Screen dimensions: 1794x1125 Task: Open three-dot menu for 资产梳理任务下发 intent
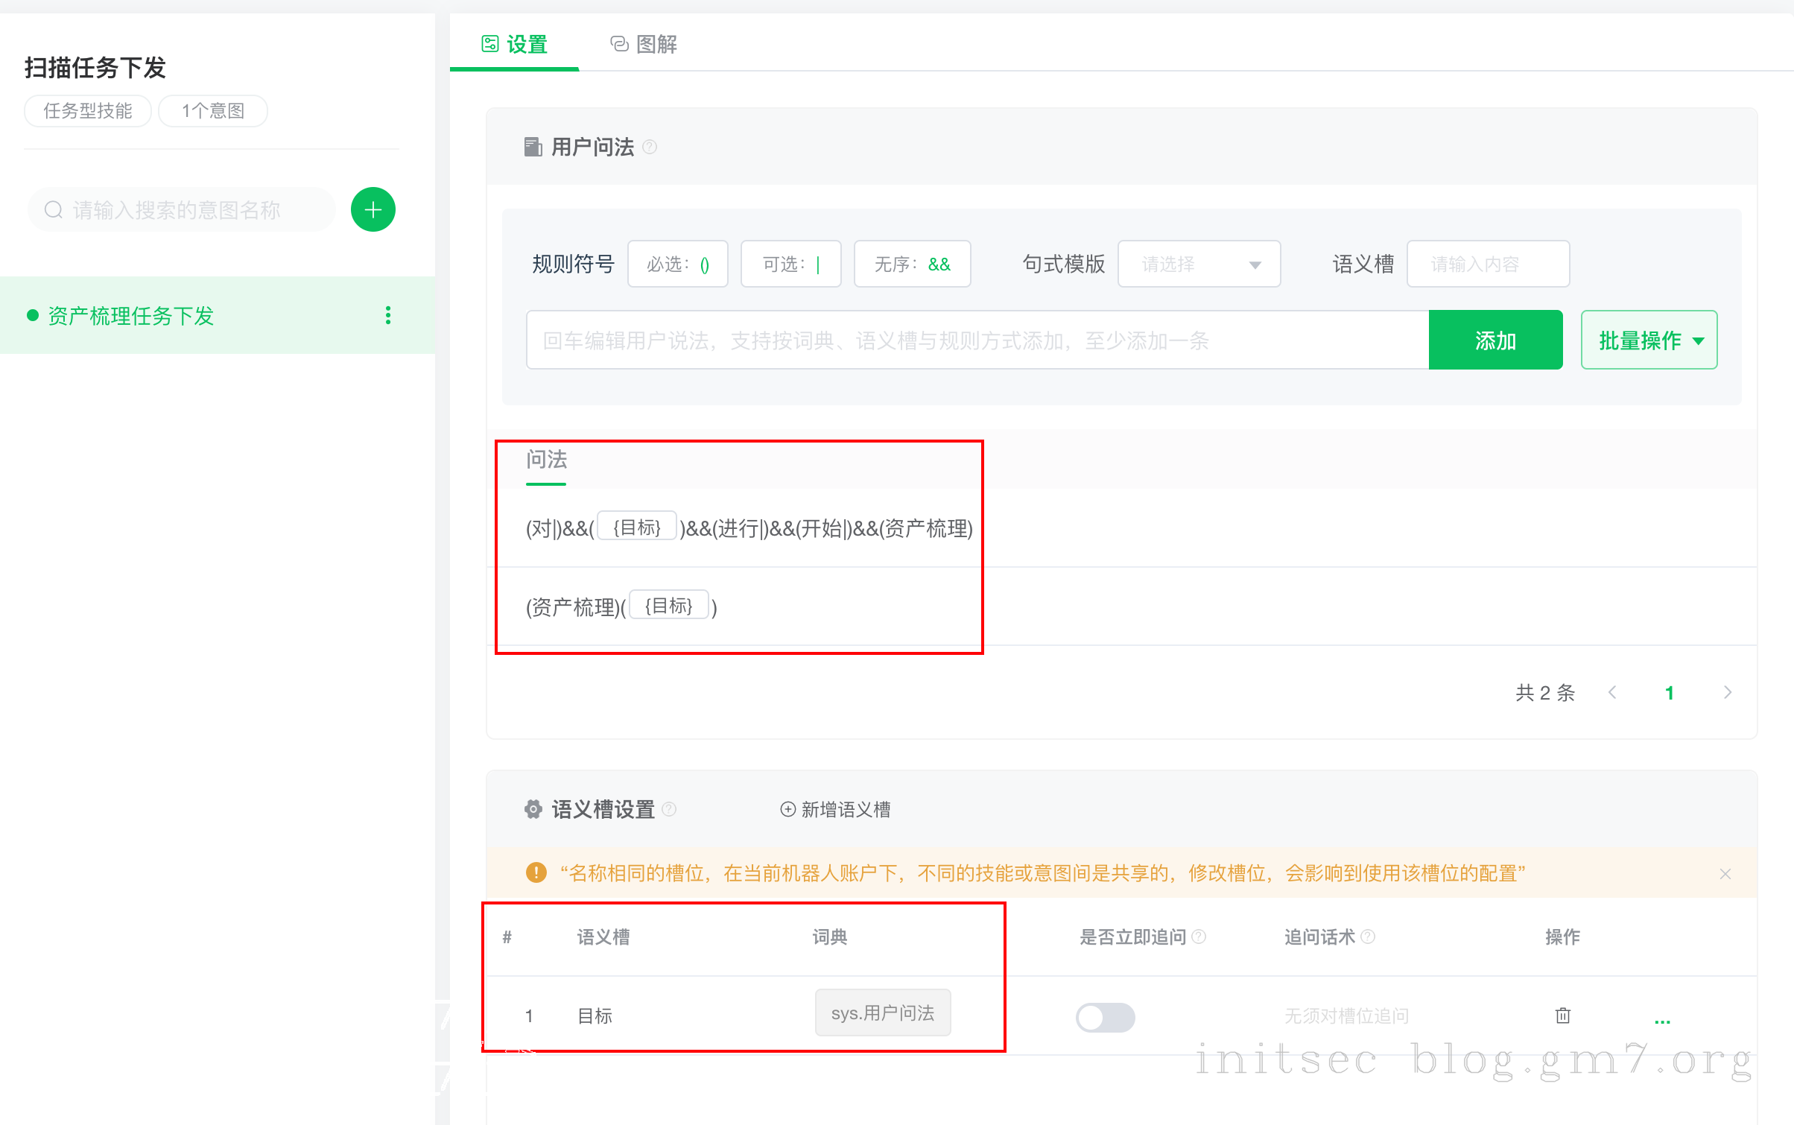[x=387, y=315]
